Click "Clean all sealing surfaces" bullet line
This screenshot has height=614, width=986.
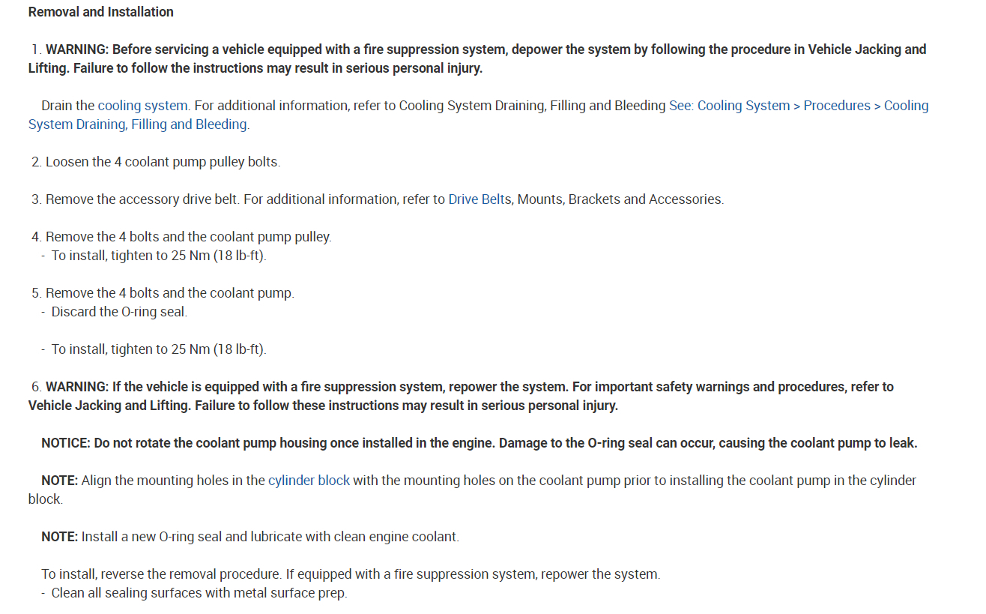(x=199, y=593)
